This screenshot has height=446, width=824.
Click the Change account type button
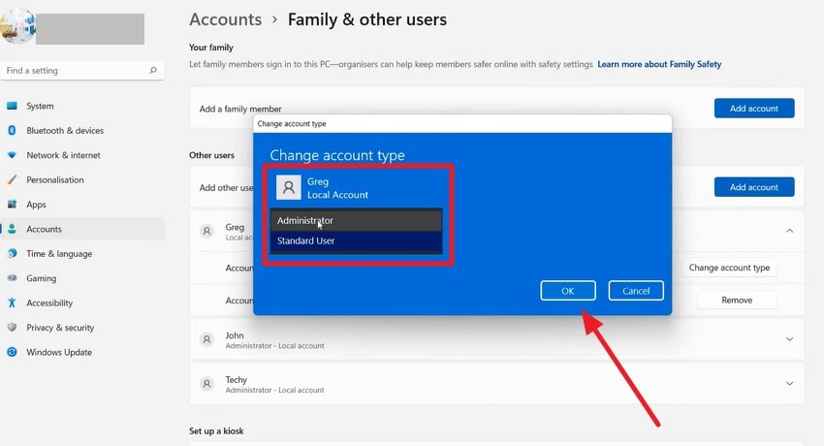click(729, 268)
